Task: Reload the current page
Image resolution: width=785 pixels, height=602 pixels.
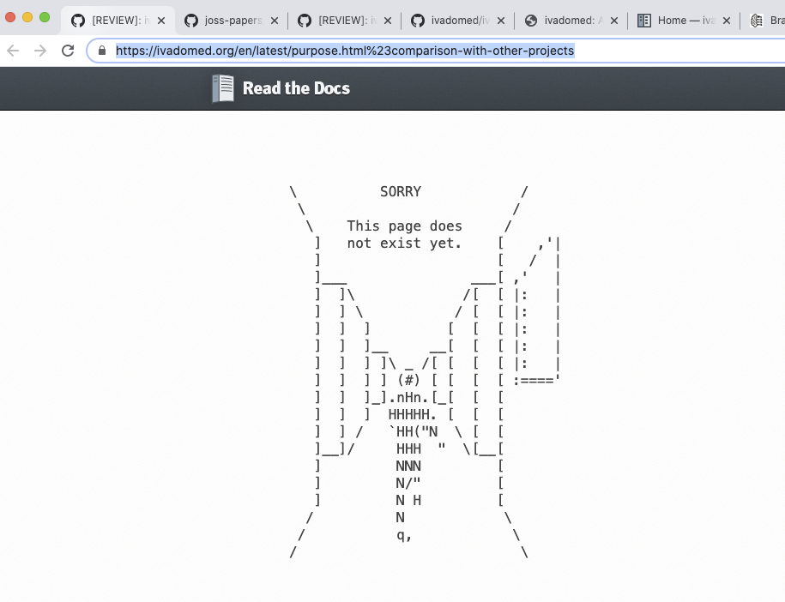Action: coord(68,51)
